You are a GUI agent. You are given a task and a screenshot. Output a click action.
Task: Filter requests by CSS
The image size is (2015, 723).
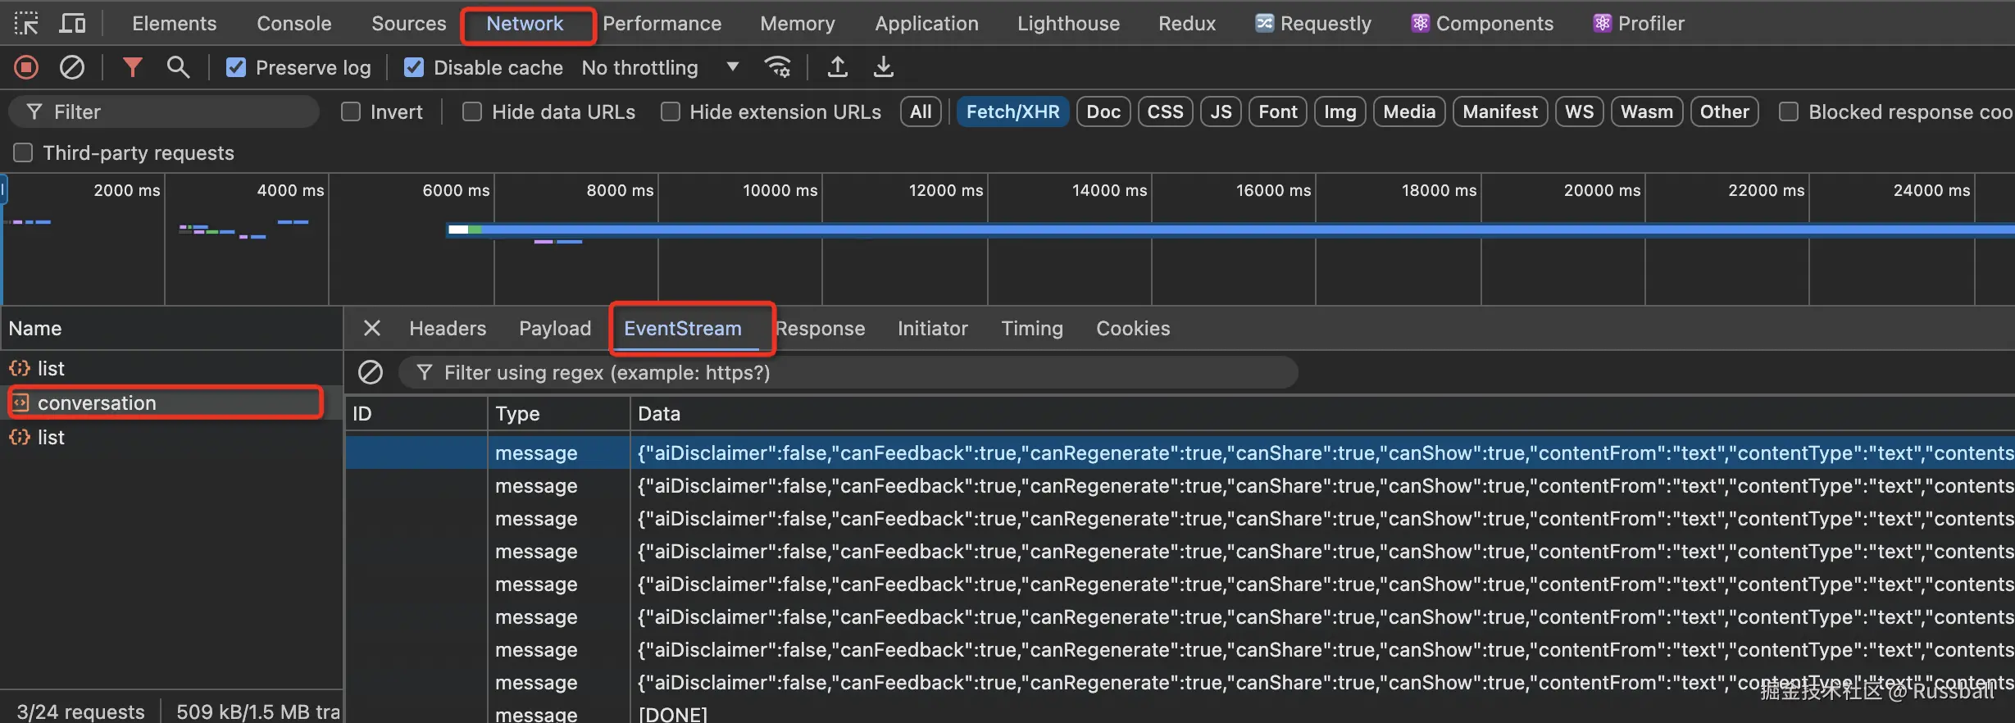click(1165, 111)
